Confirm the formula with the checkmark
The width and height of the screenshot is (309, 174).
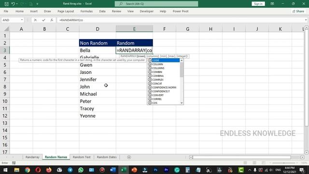(x=43, y=20)
